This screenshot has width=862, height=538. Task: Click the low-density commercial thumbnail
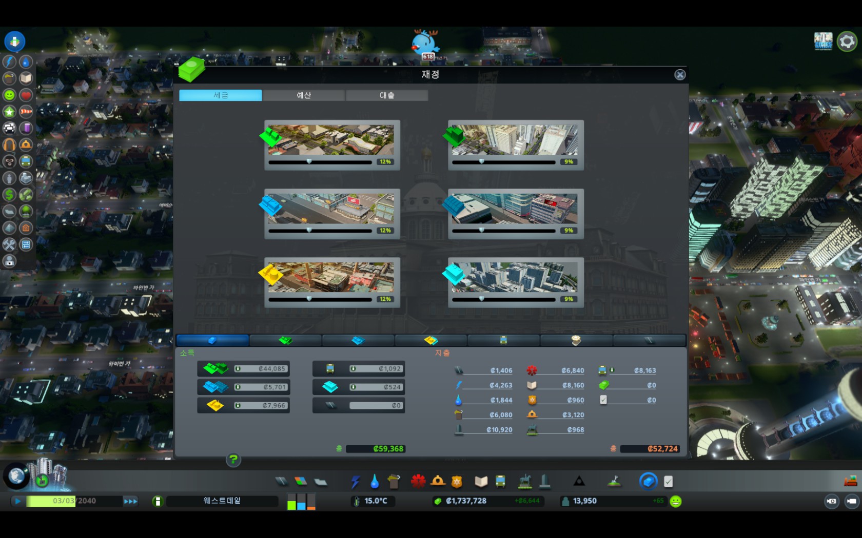[331, 209]
